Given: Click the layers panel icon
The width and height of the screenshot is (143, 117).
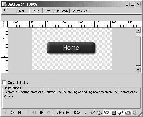Looking at the screenshot, I should 114,113.
